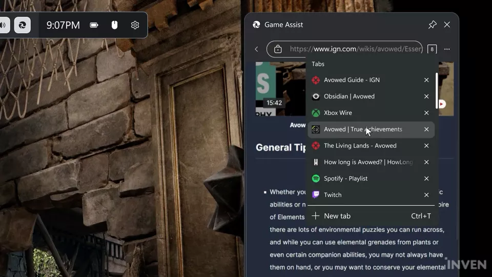The height and width of the screenshot is (277, 492).
Task: Close the Xbox Wire tab
Action: [426, 113]
